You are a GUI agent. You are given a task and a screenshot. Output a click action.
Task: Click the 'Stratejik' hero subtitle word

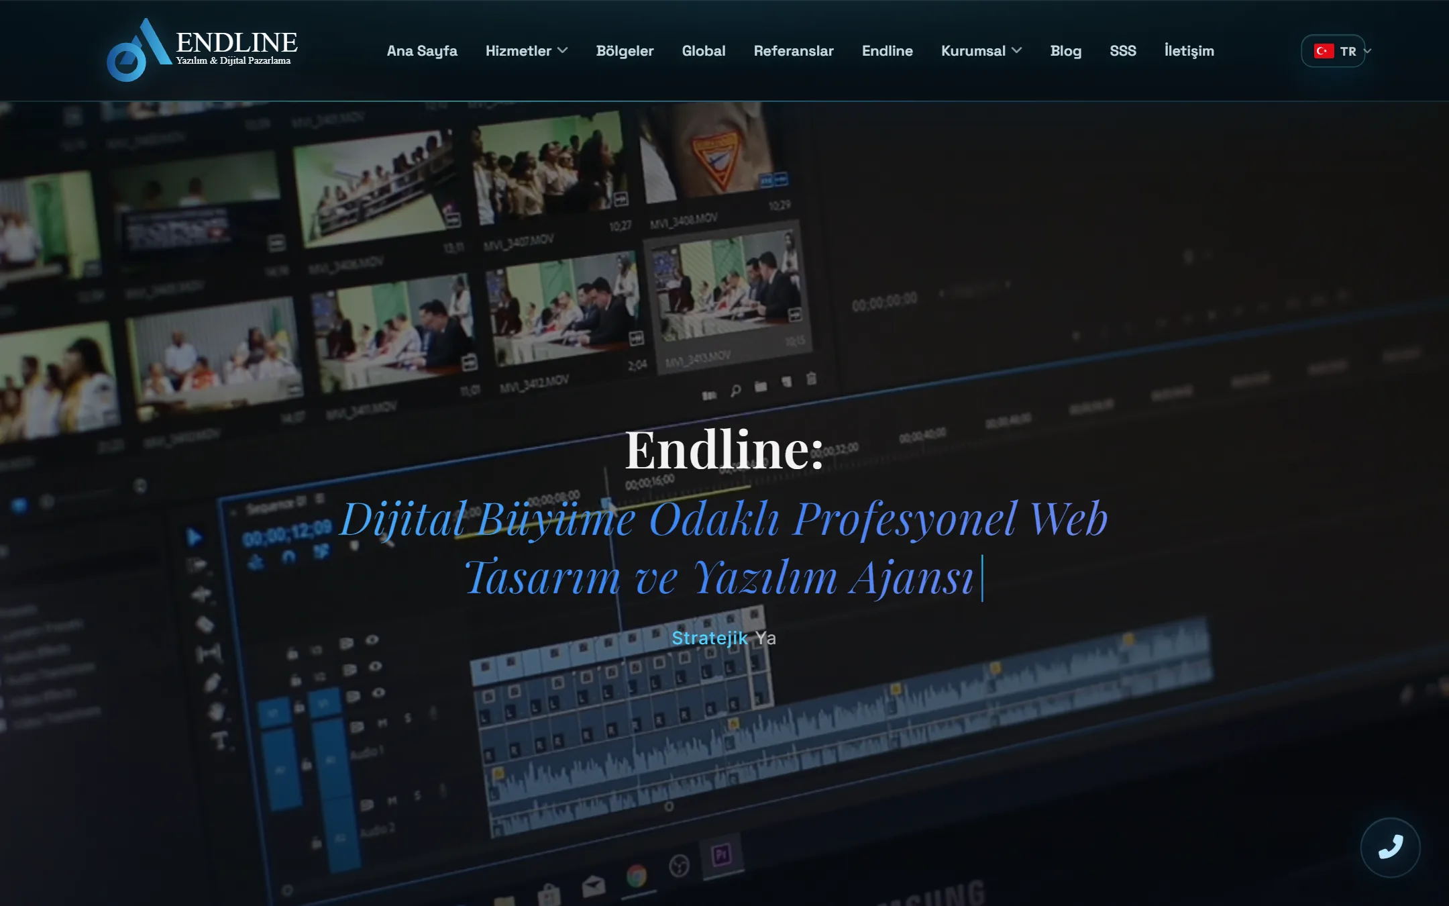[x=709, y=638]
